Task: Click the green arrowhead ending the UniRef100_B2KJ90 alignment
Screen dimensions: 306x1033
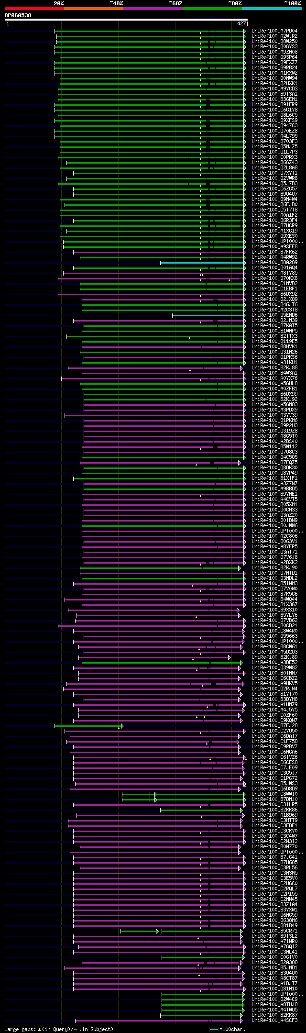Action: coord(240,568)
